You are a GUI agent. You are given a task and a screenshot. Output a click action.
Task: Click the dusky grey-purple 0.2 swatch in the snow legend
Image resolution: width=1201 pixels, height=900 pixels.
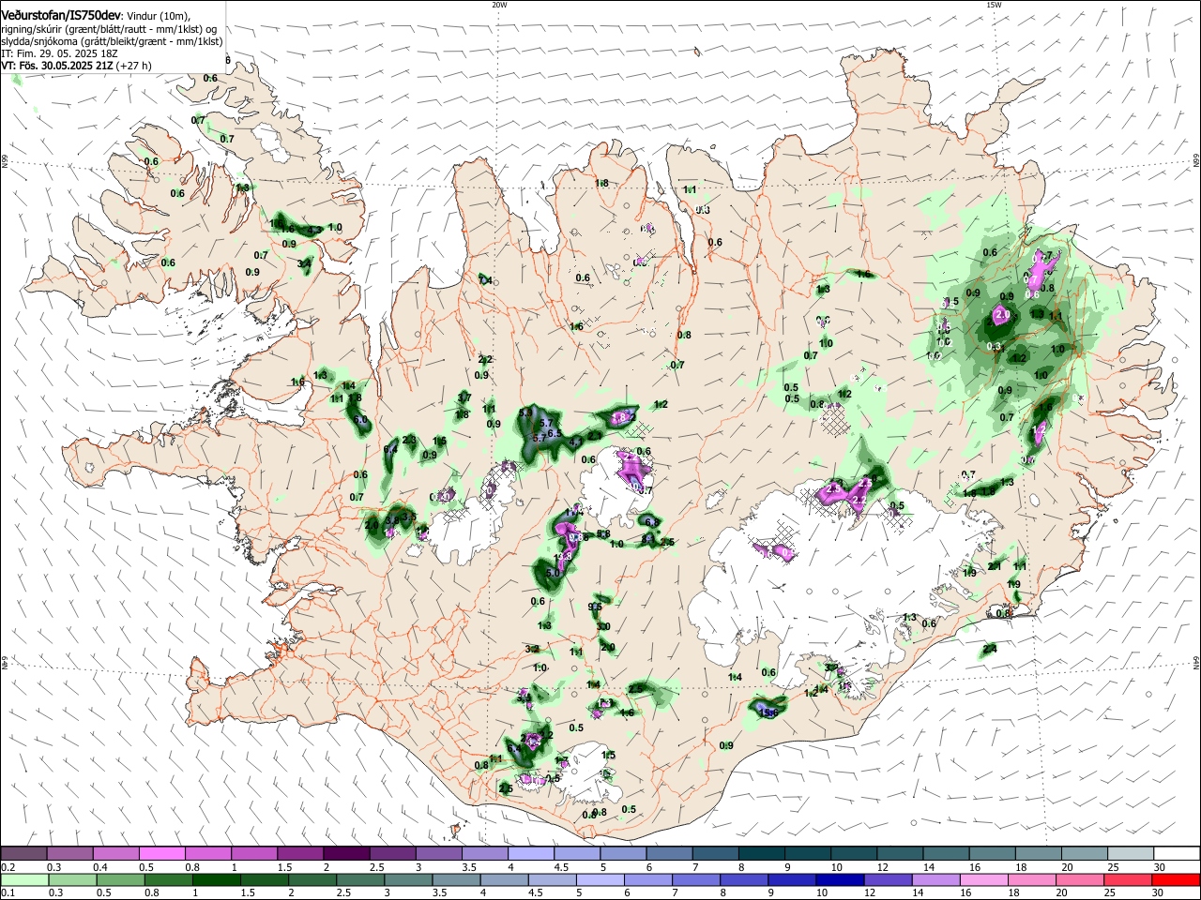[x=24, y=854]
